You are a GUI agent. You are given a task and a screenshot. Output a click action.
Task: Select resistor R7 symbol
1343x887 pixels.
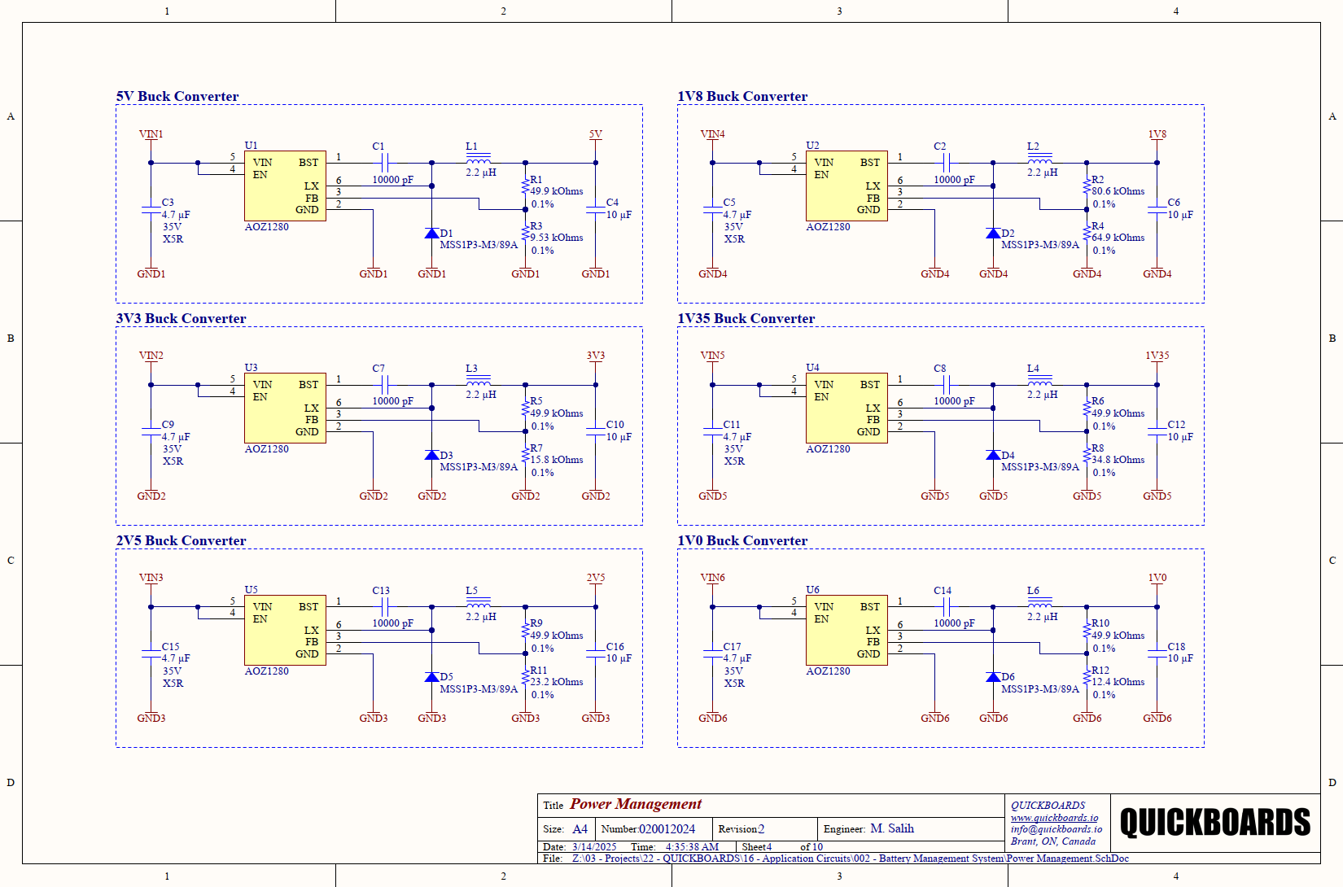(525, 455)
